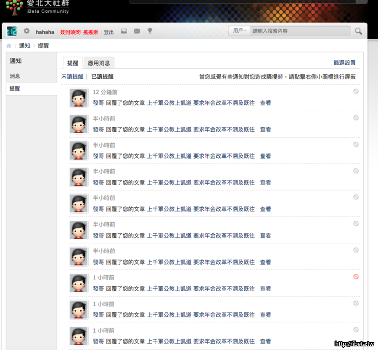Click the 簽到領獎! 搖搖樂 red link

pos(80,32)
